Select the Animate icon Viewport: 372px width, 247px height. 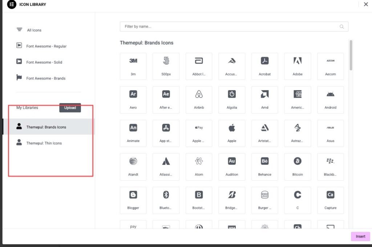click(x=133, y=133)
